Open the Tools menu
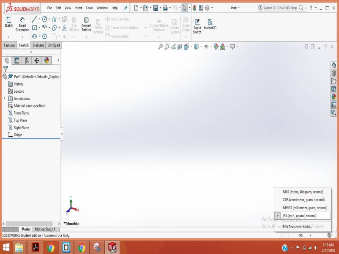 pyautogui.click(x=89, y=8)
